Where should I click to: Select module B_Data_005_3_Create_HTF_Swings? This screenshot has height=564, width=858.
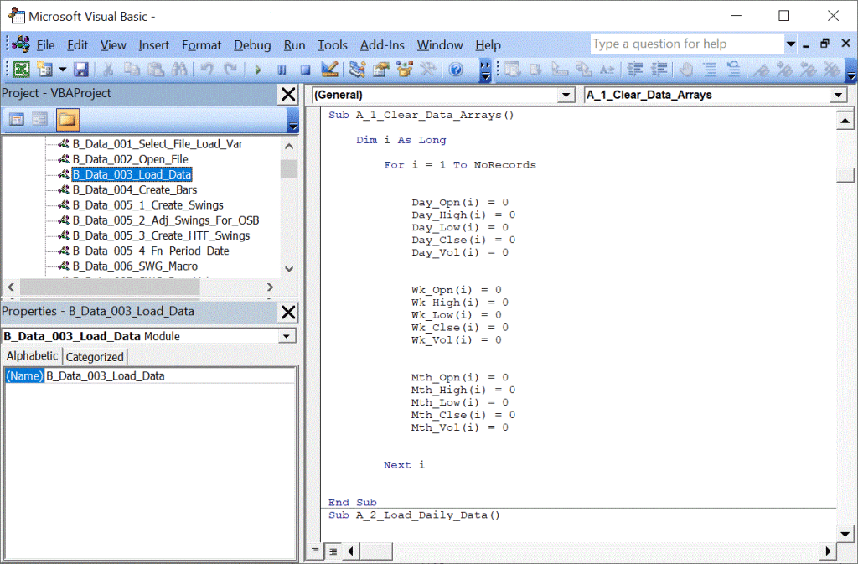(161, 235)
